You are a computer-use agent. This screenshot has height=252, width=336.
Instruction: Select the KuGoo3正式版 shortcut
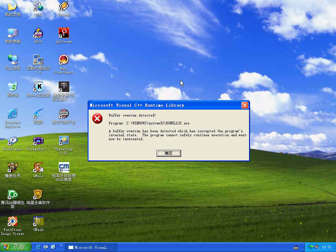[38, 89]
